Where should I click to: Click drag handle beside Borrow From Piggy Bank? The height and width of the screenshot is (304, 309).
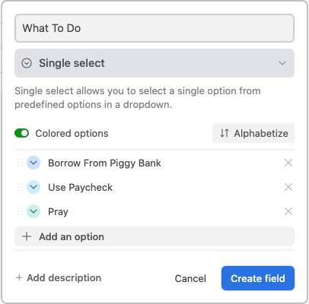(x=21, y=163)
